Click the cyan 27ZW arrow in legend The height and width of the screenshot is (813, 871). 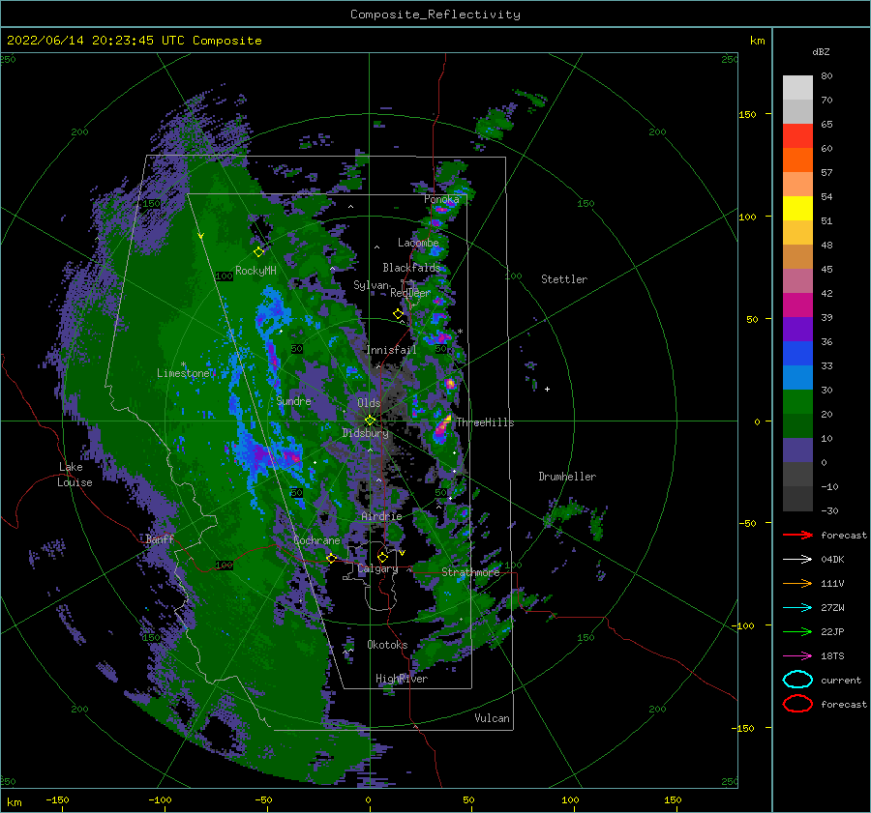pos(797,608)
